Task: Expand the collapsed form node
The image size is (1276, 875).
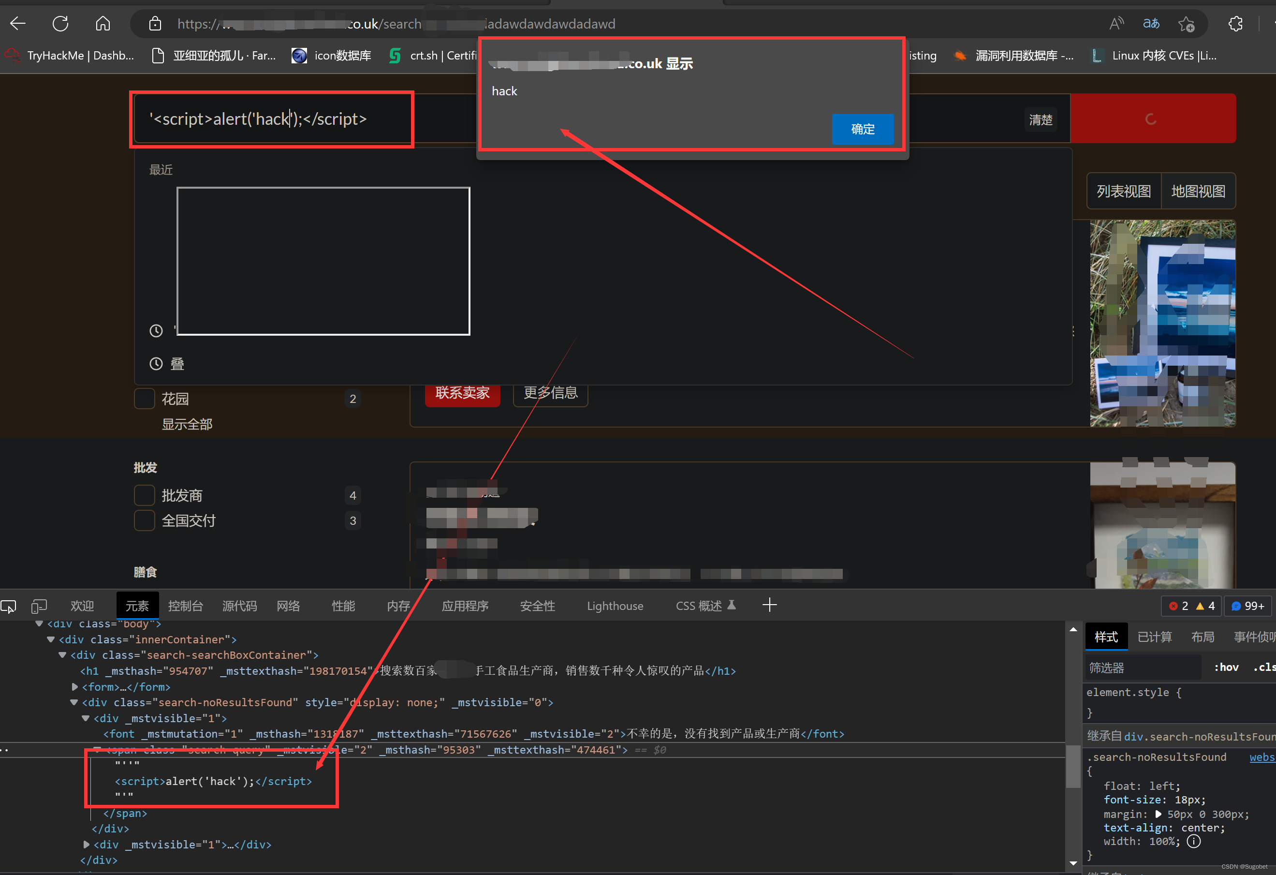Action: (74, 686)
